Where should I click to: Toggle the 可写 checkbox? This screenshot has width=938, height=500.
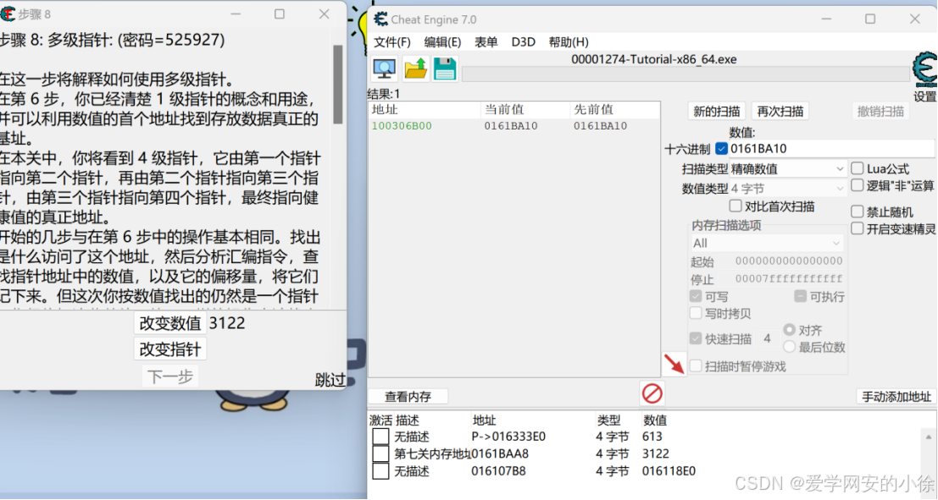[696, 296]
